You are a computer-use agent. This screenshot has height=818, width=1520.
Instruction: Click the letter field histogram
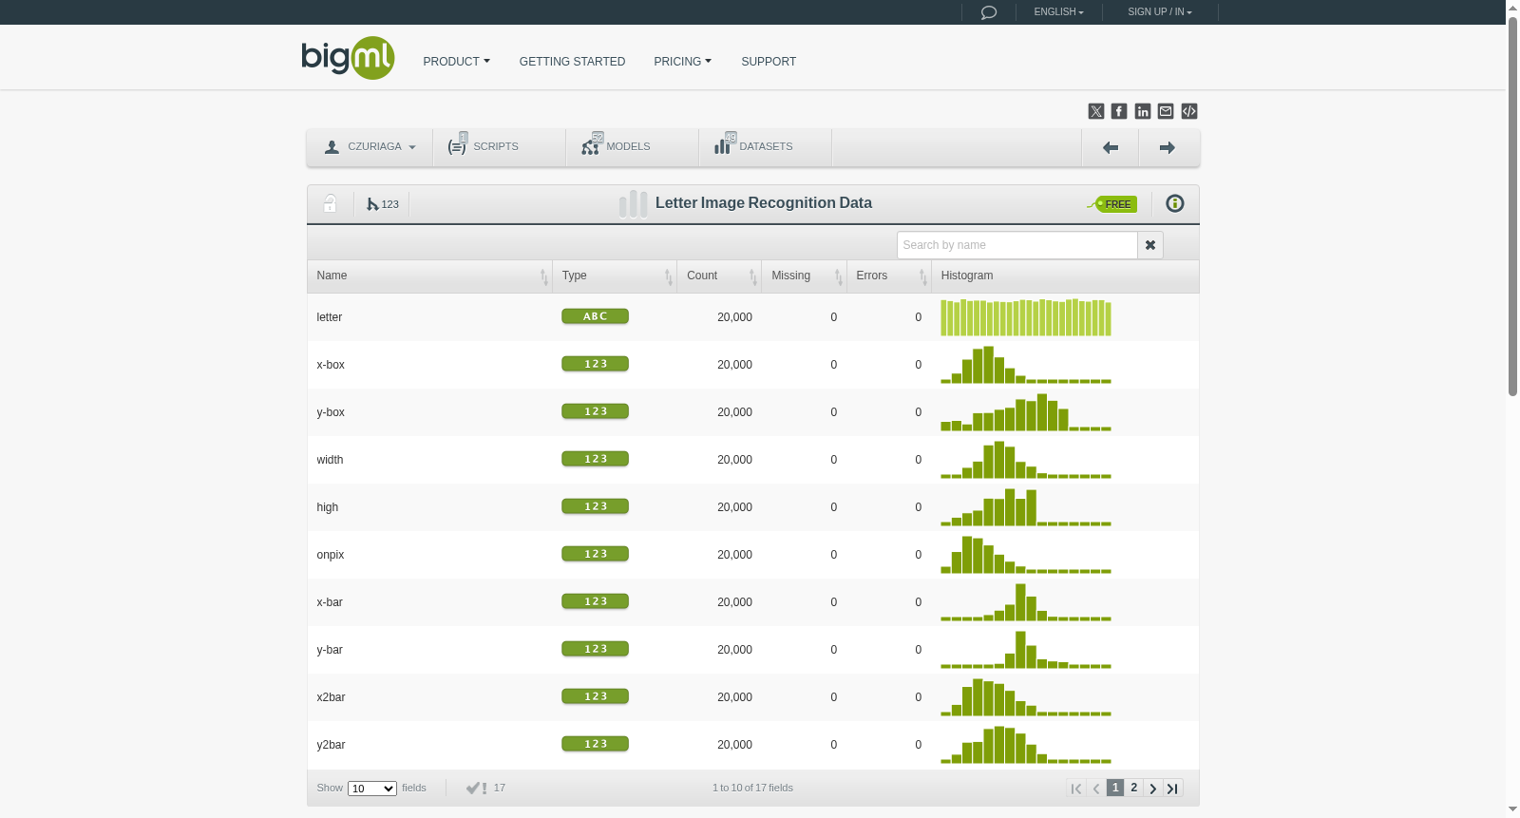pos(1026,317)
